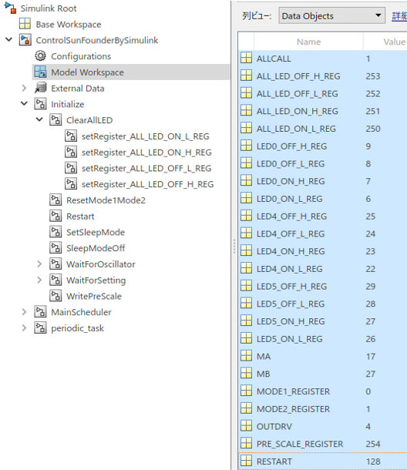The height and width of the screenshot is (470, 407).
Task: Click the Initialize subsystem icon
Action: (40, 104)
